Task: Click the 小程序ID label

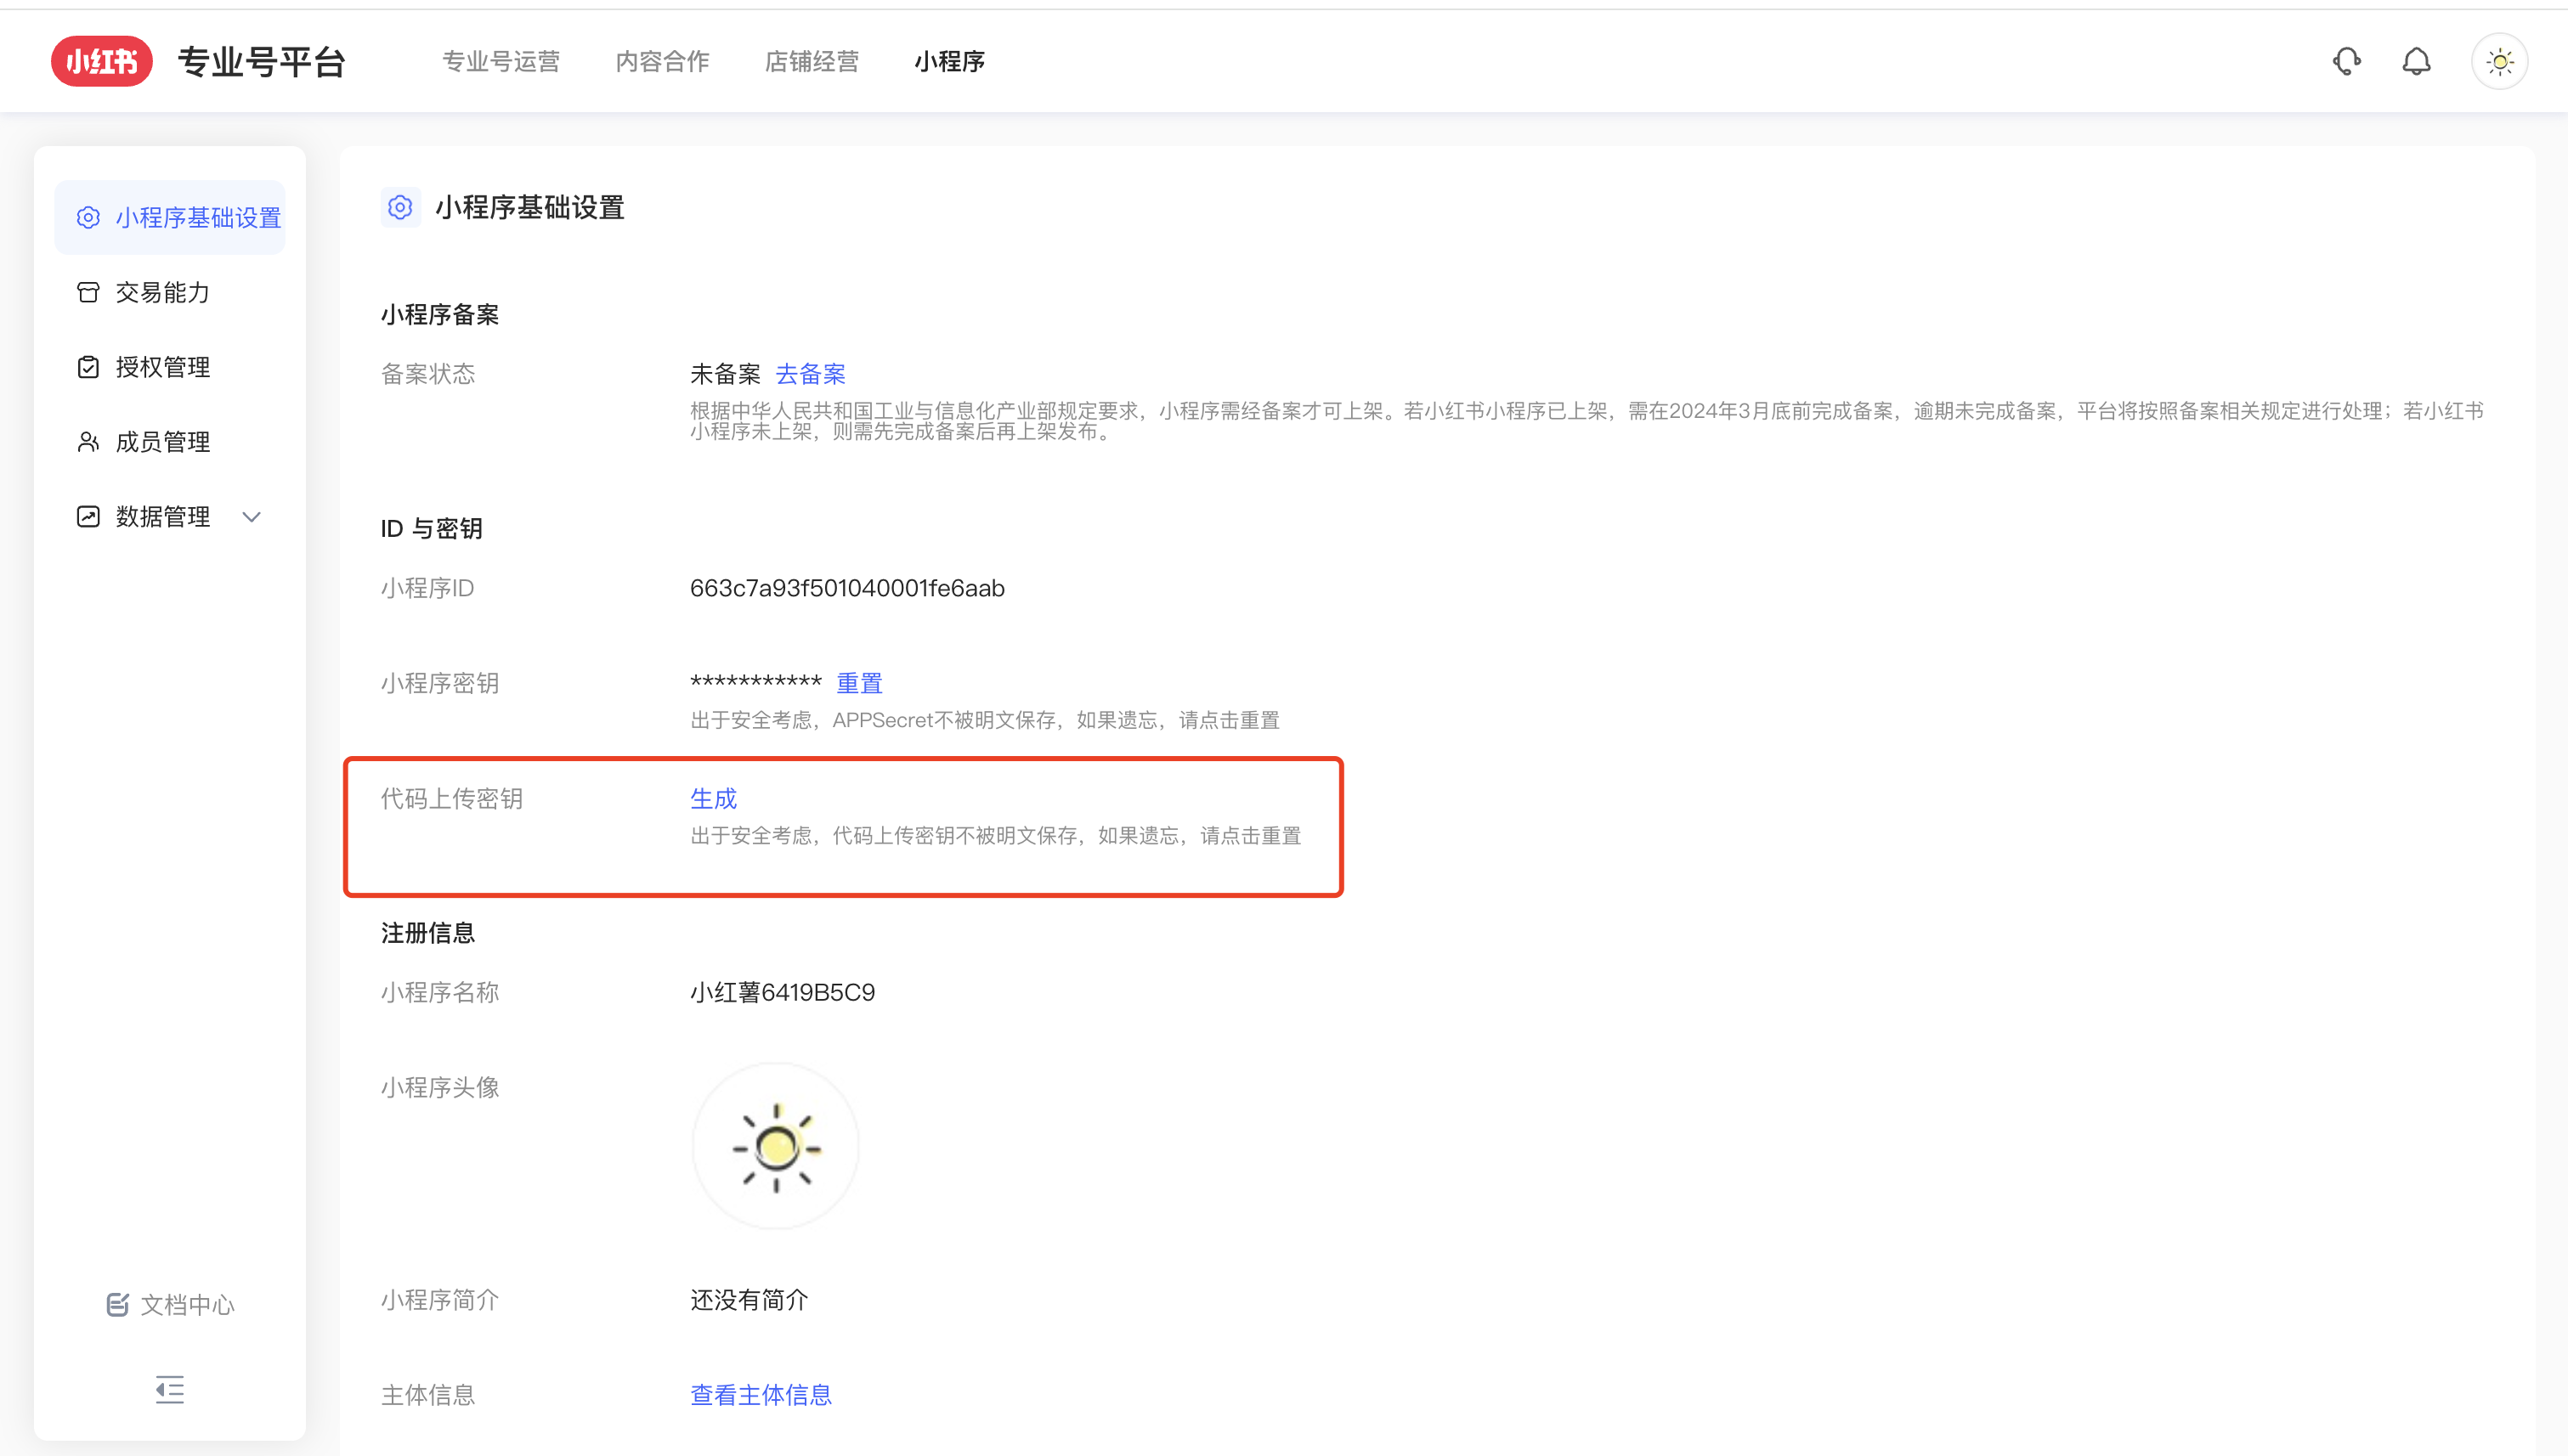Action: [427, 588]
